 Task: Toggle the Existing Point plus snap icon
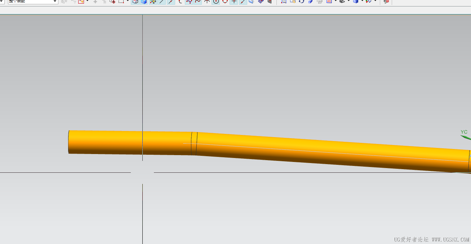[x=234, y=2]
